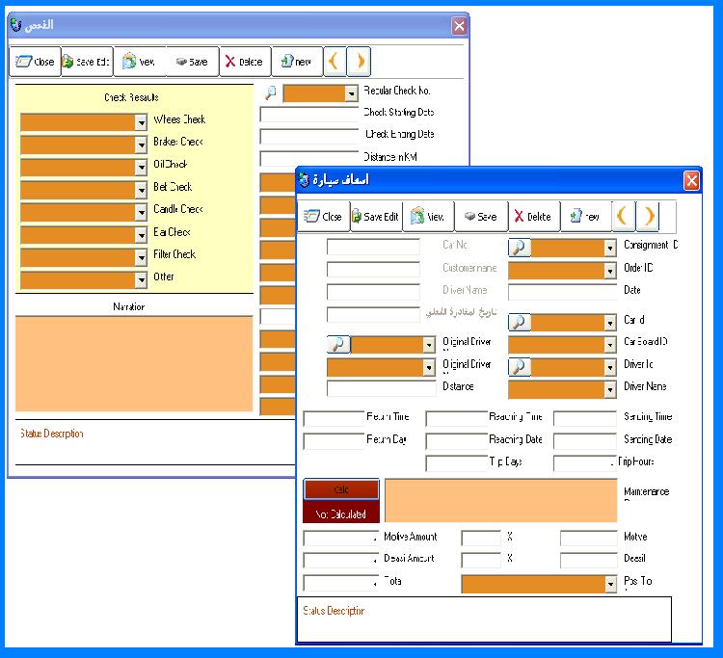Open the Filter Check dropdown

click(141, 257)
